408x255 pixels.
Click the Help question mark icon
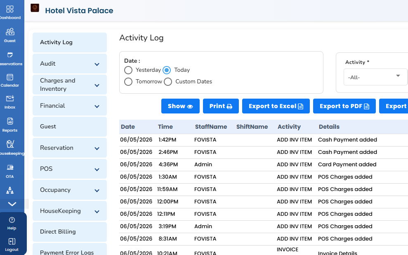[x=12, y=220]
